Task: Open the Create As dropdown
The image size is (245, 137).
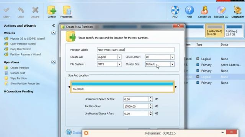Action: (x=119, y=57)
